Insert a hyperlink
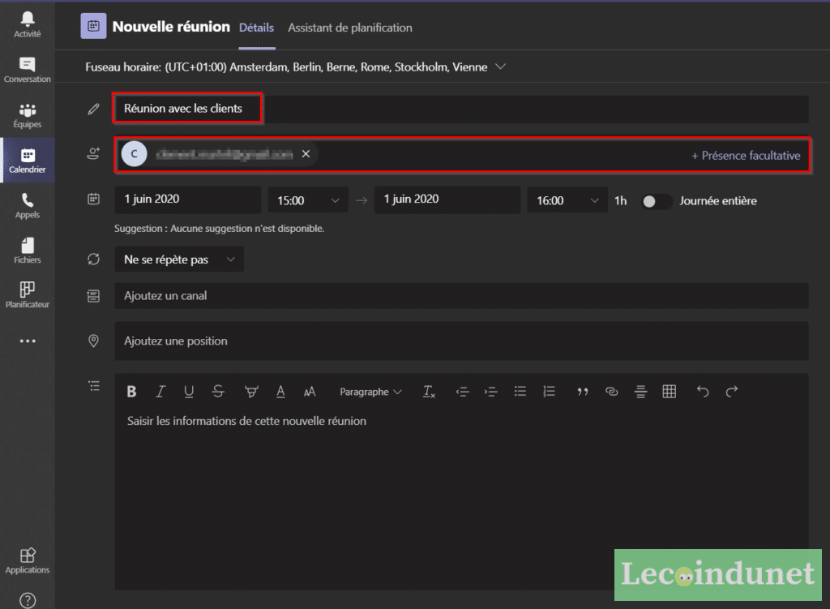The width and height of the screenshot is (830, 609). (611, 392)
